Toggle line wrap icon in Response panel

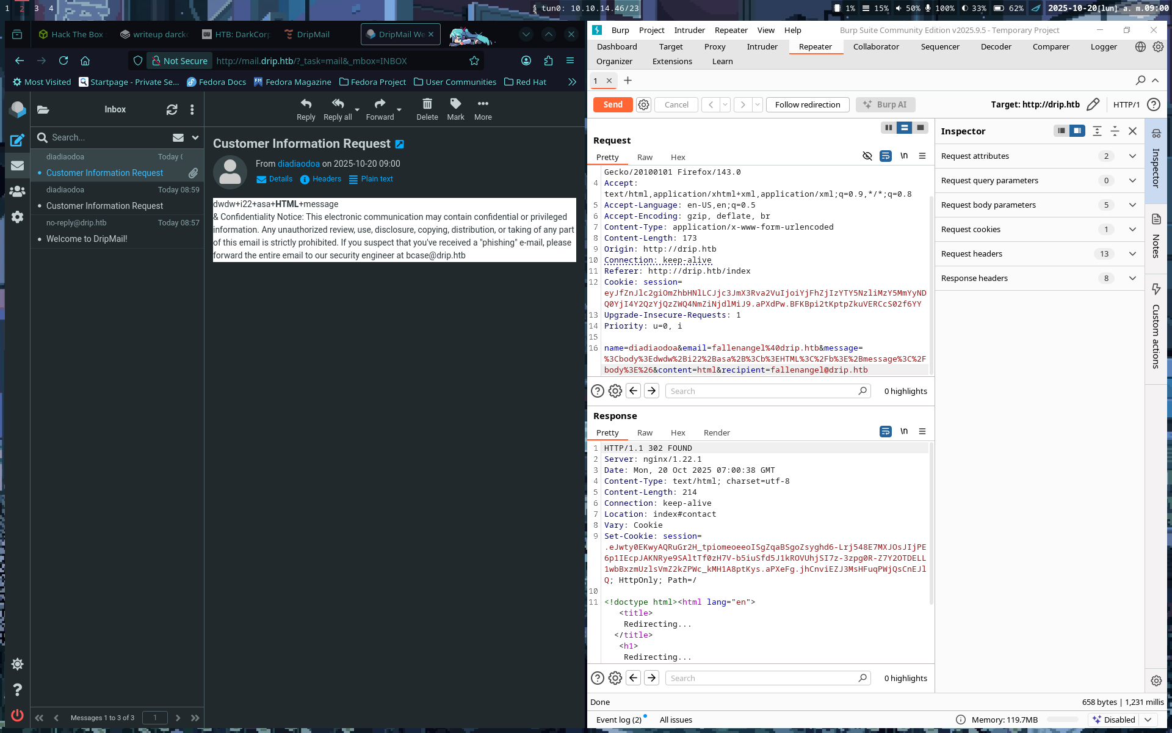point(885,432)
